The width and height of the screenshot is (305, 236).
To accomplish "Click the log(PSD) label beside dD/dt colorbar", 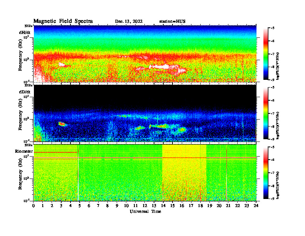I will (x=278, y=125).
